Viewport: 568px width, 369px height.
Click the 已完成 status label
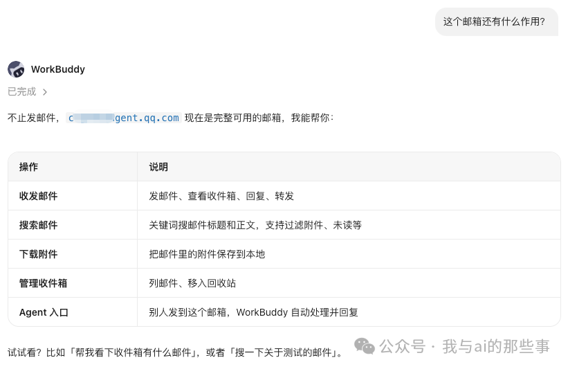pyautogui.click(x=22, y=91)
